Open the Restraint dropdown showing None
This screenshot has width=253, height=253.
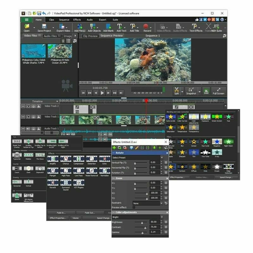(148, 203)
